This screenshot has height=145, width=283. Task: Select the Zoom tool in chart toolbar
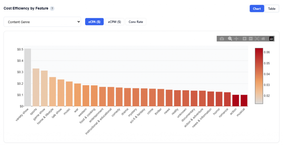click(x=230, y=39)
